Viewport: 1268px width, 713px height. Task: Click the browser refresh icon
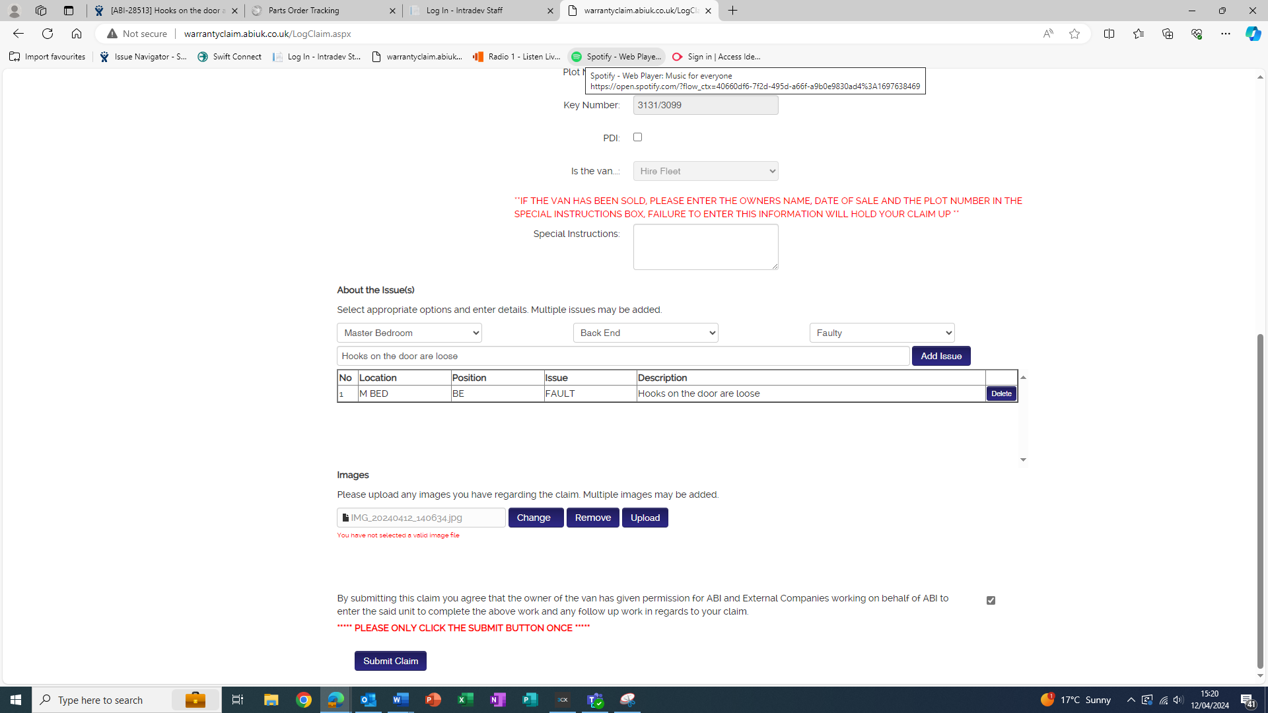click(48, 34)
